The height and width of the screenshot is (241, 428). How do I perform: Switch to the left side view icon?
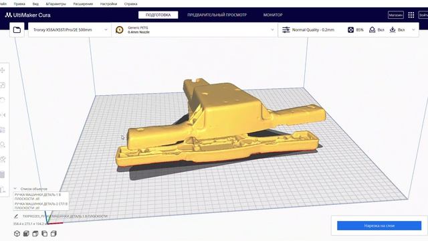click(x=45, y=234)
